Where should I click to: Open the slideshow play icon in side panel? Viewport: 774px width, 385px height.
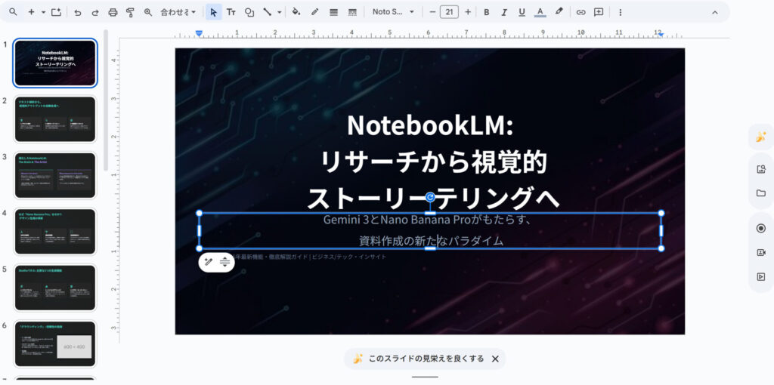pyautogui.click(x=760, y=276)
